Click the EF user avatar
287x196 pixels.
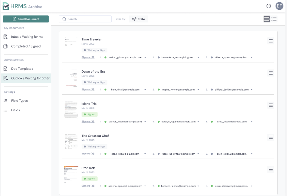click(279, 6)
